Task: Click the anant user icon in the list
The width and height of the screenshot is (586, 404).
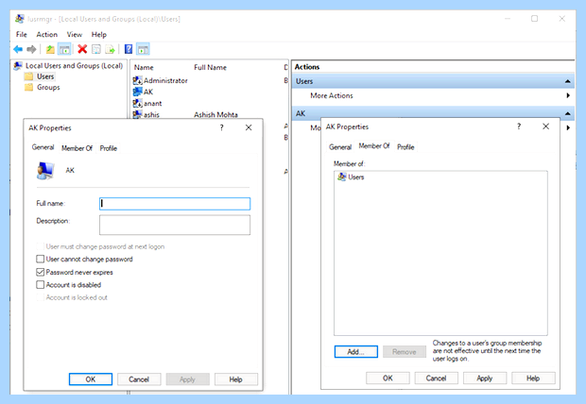Action: [138, 103]
